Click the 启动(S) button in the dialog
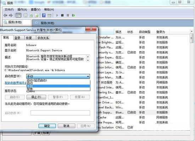Viewport: 195px width, 141px height. point(15,97)
